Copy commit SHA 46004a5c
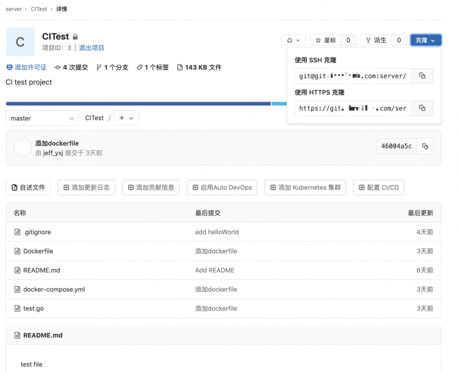The image size is (459, 373). 425,146
